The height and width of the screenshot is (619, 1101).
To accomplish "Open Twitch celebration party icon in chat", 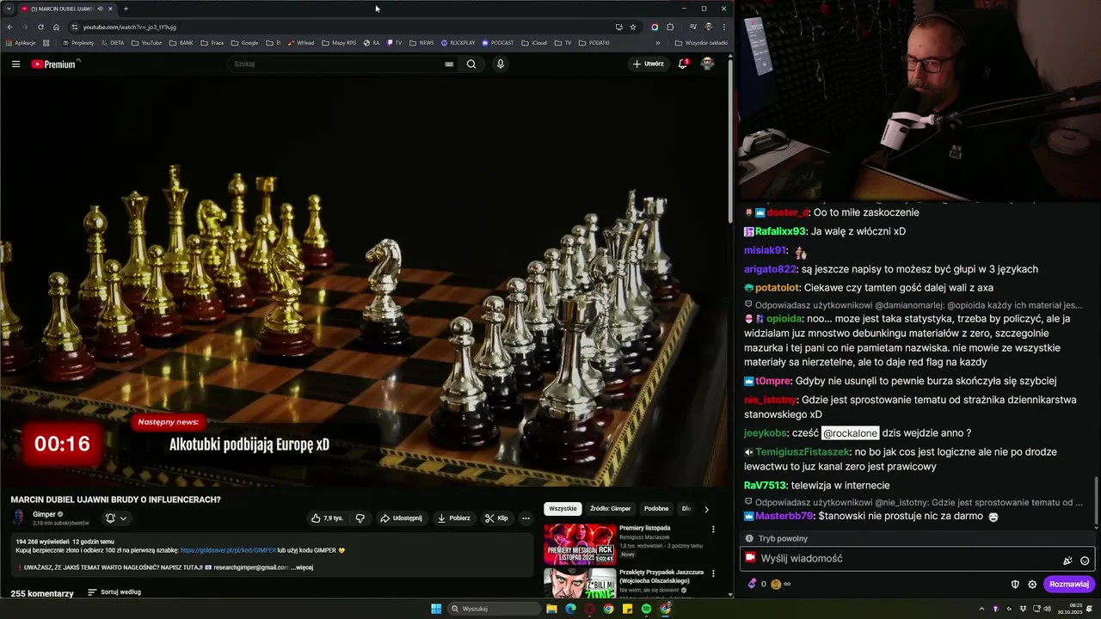I will tap(1067, 561).
